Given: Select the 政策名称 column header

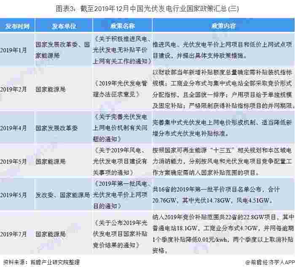Looking at the screenshot, I should click(x=123, y=26).
